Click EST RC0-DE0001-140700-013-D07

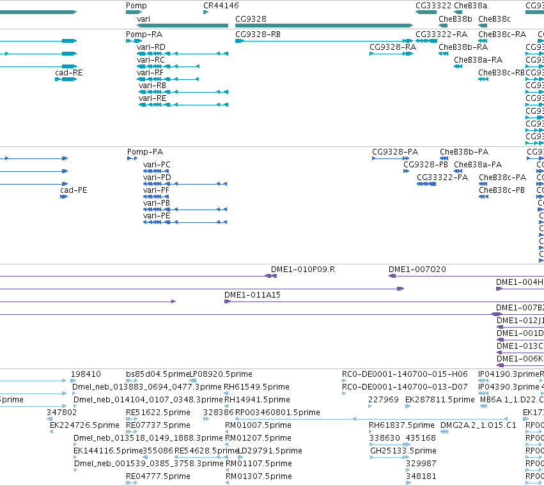[405, 387]
